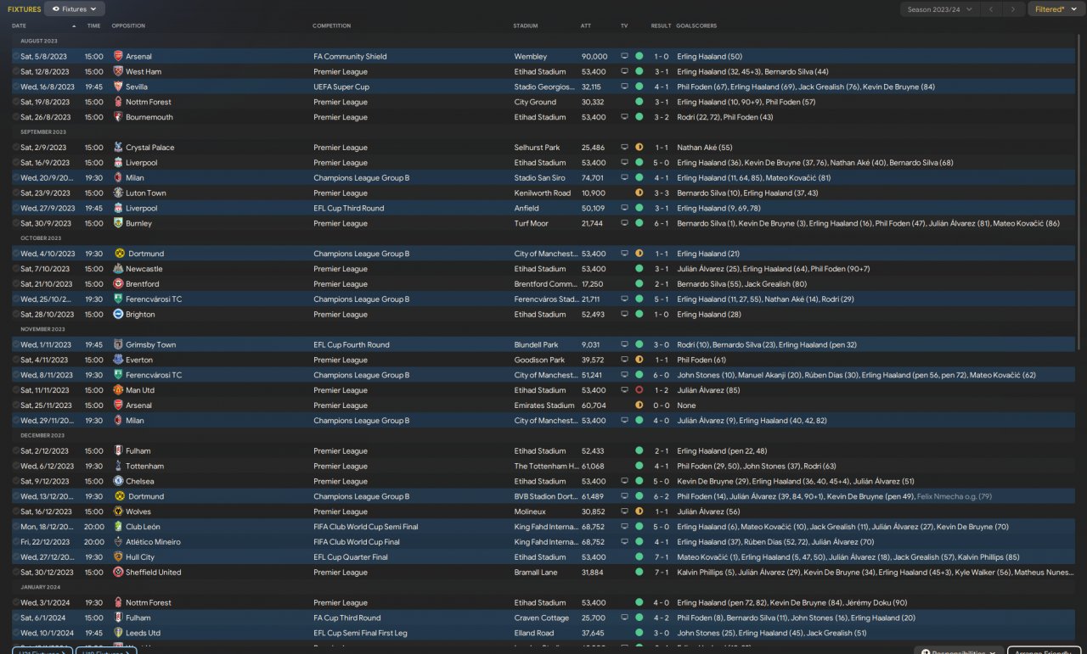Click the draw indicator in the Luton Town row
The image size is (1087, 654).
(x=639, y=193)
